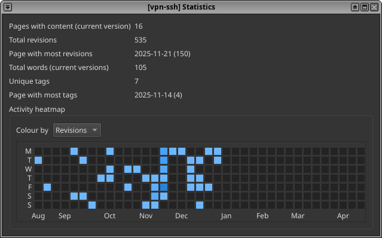Click the '[vpn-ssh] Statistics' window title
382x238 pixels.
pyautogui.click(x=182, y=7)
